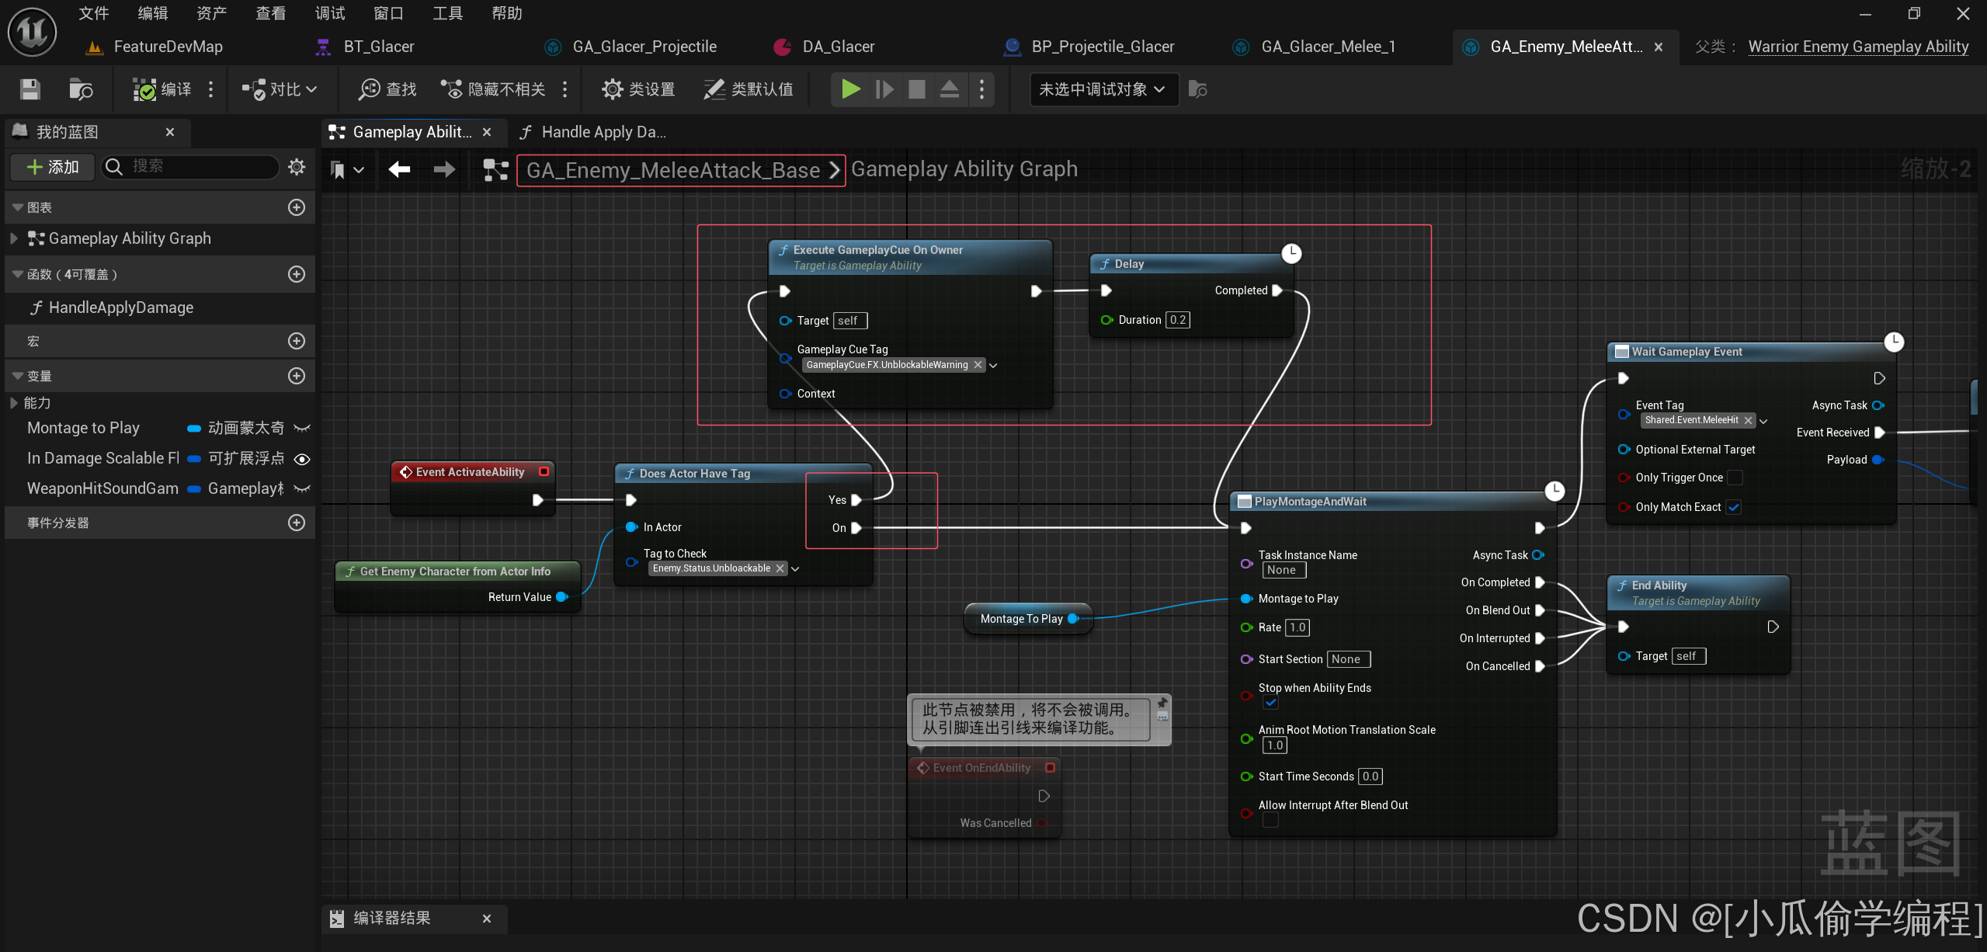Screen dimensions: 1987x952
Task: Enable Only Trigger Once checkbox
Action: (1735, 478)
